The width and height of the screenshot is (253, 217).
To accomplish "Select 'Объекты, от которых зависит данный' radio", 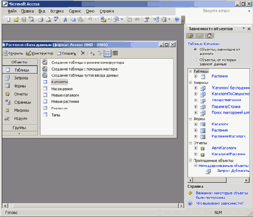I will tap(195, 60).
